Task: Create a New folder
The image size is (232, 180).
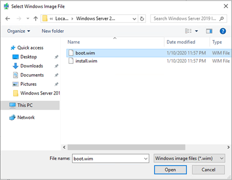Action: point(53,31)
